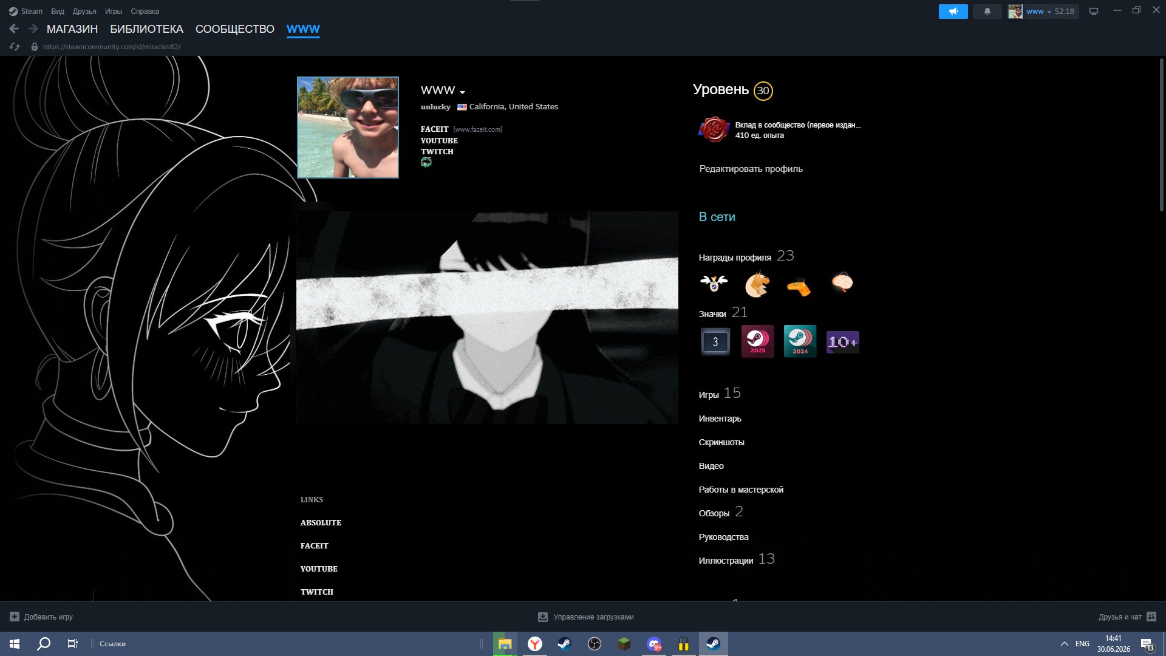The width and height of the screenshot is (1166, 656).
Task: Click the downloads manager icon
Action: (543, 617)
